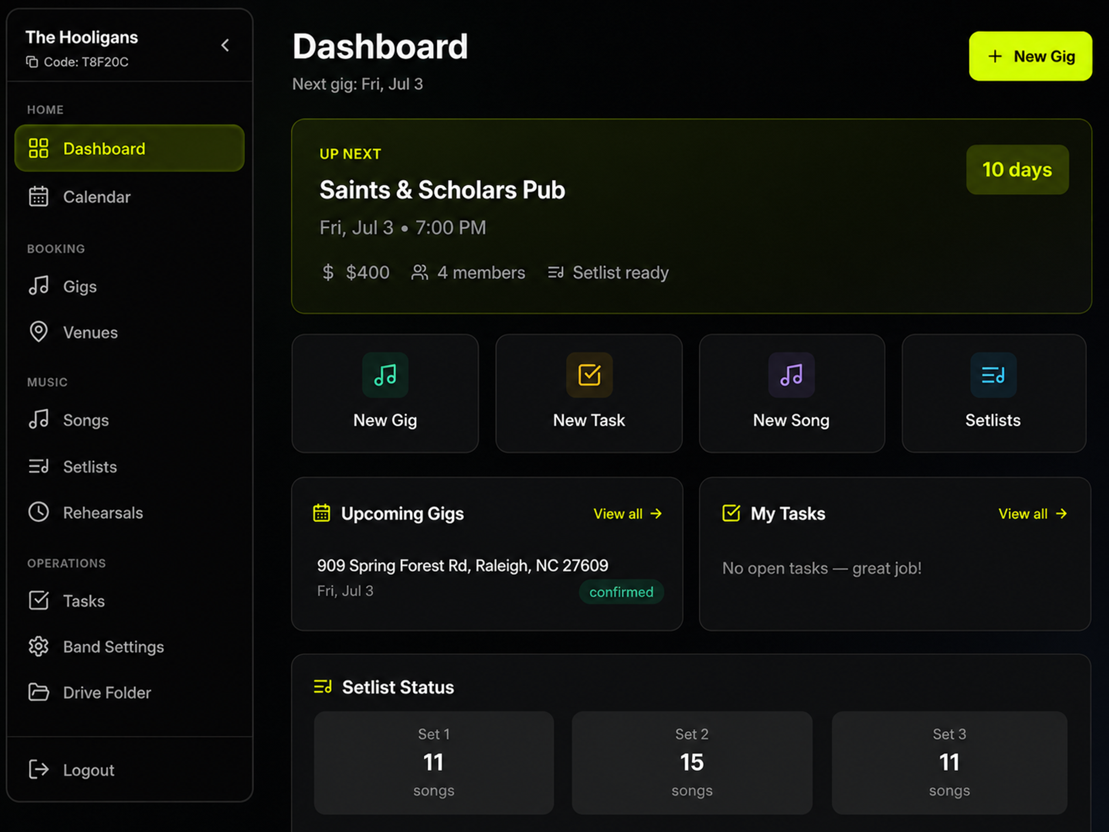The width and height of the screenshot is (1109, 832).
Task: Click the setlist icon beside Setlist Status
Action: [322, 686]
